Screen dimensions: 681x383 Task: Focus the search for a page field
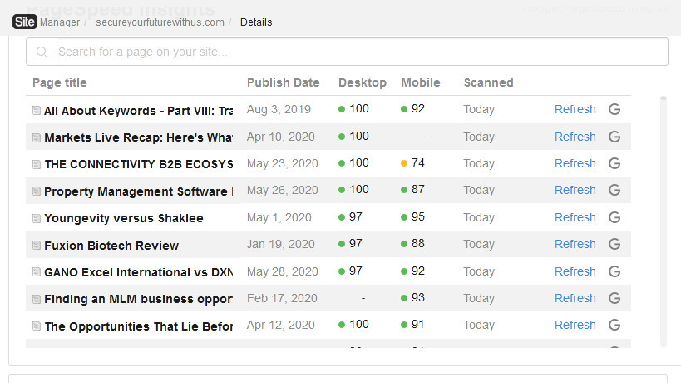[x=347, y=52]
